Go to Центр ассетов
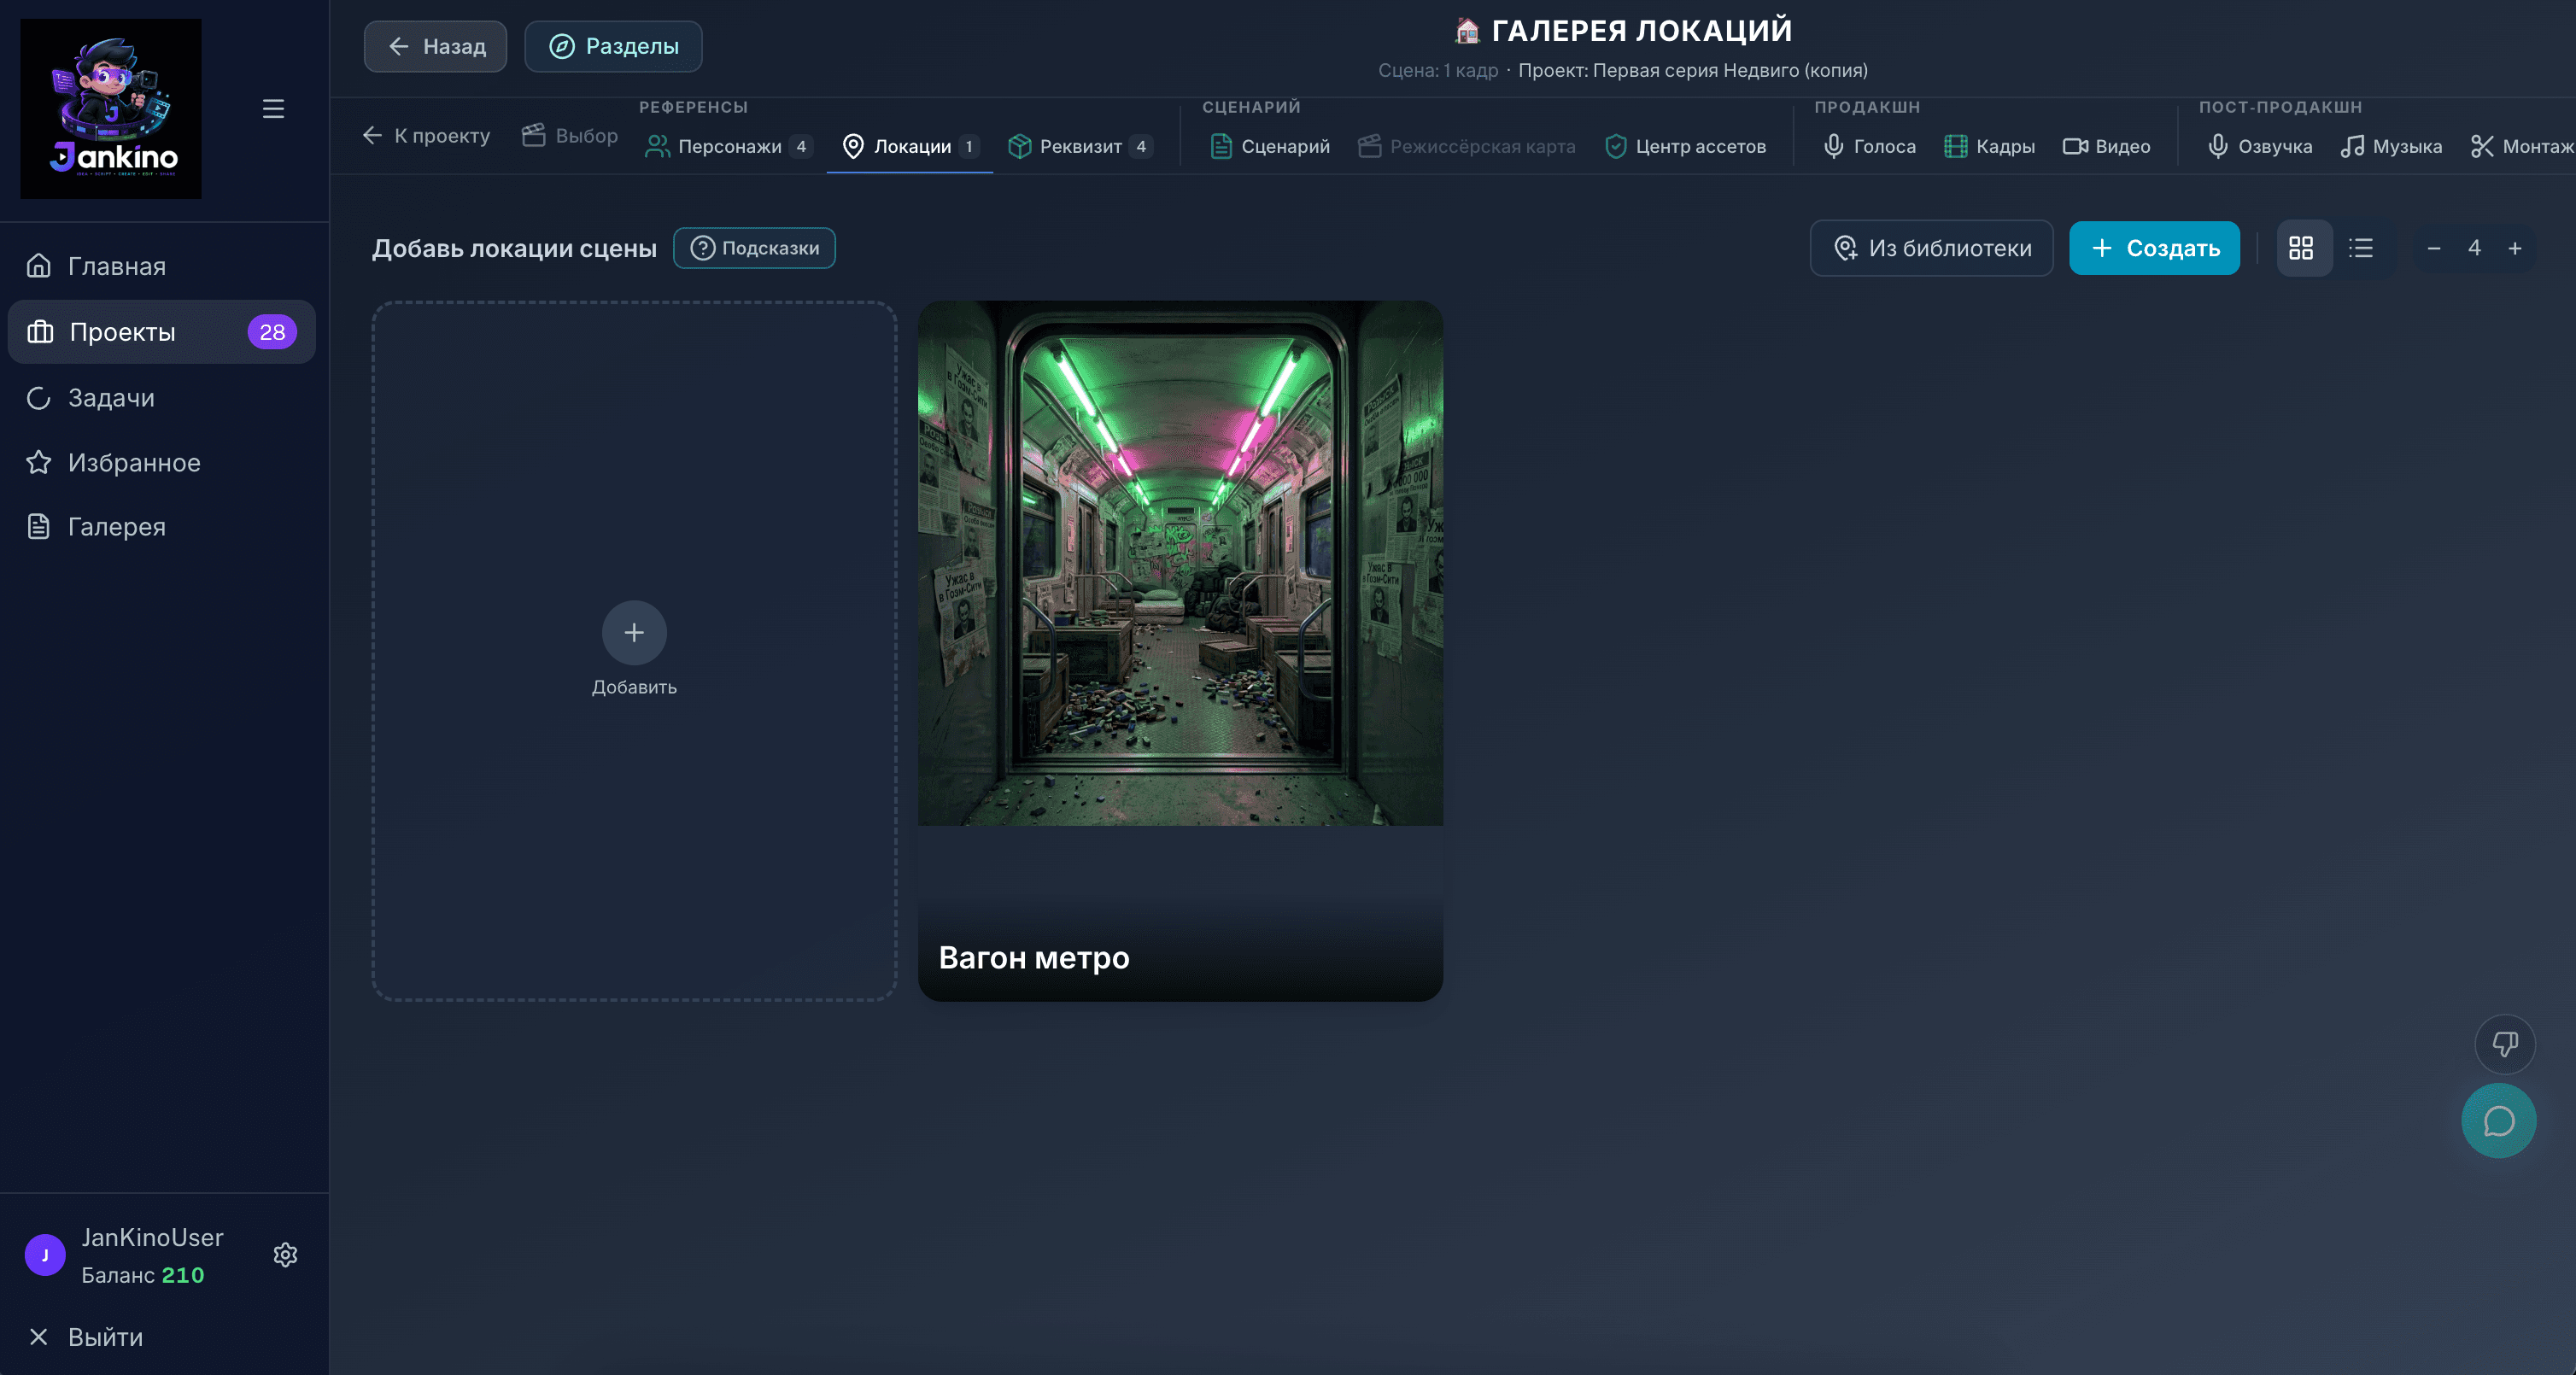Image resolution: width=2576 pixels, height=1375 pixels. click(x=1685, y=146)
